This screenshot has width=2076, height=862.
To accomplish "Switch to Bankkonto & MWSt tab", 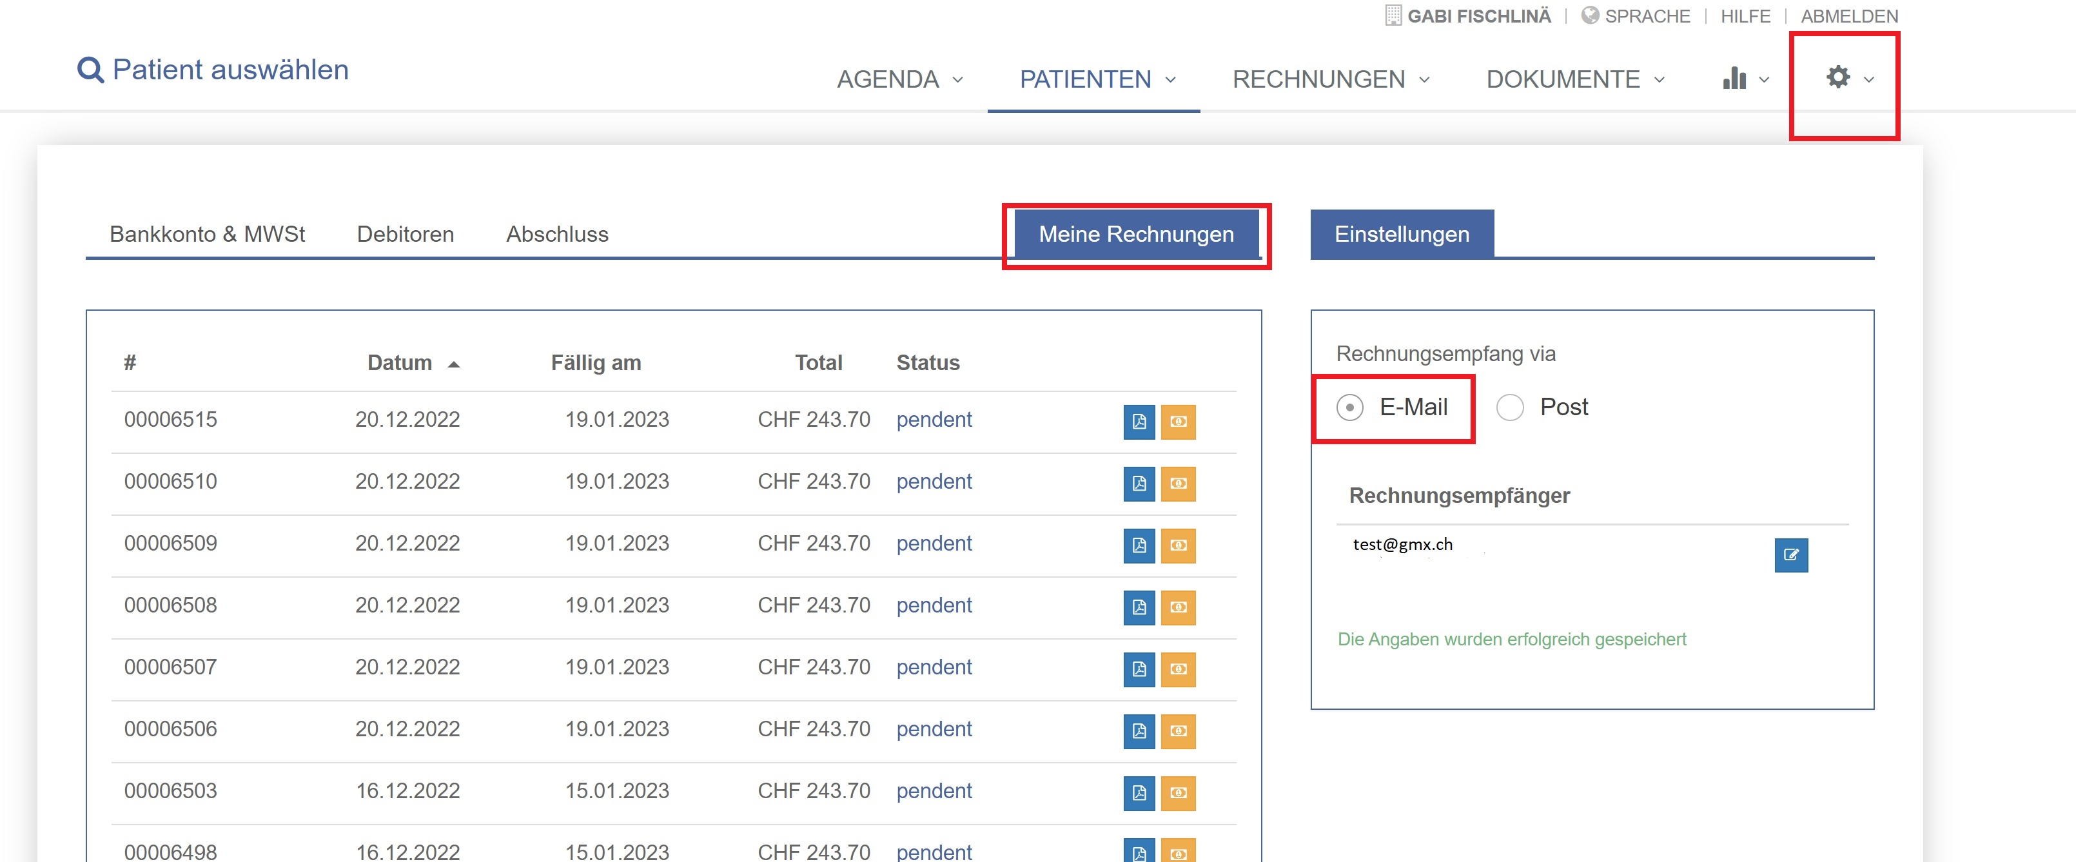I will click(207, 235).
